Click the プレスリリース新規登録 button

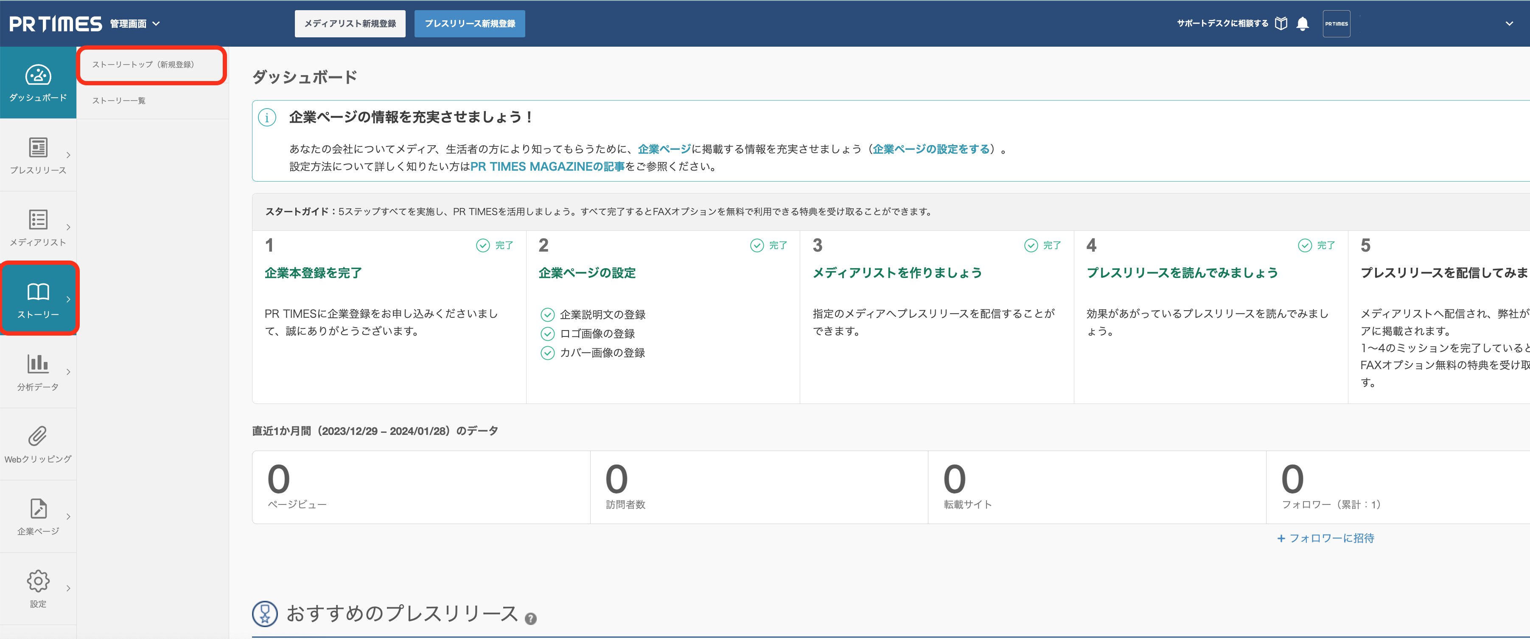pyautogui.click(x=469, y=24)
